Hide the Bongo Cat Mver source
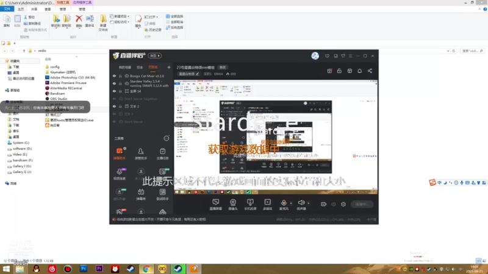The image size is (488, 274). [x=114, y=76]
